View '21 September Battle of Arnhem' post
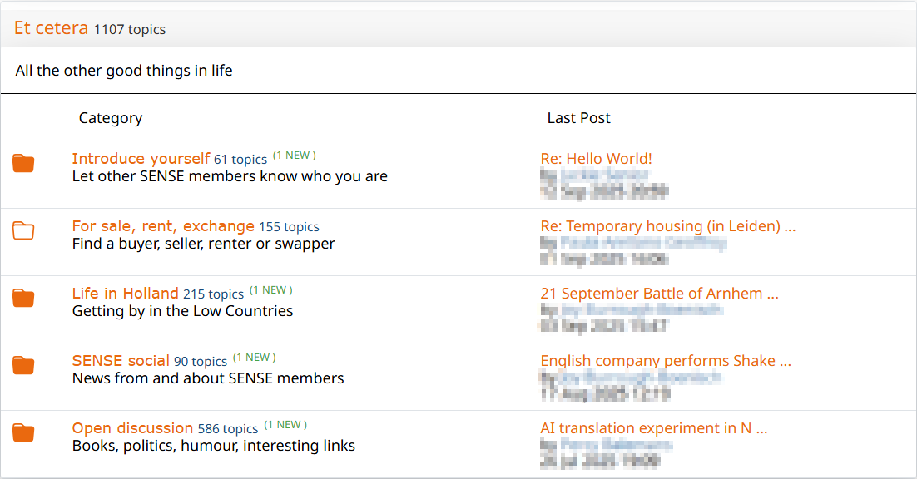917x479 pixels. [659, 294]
